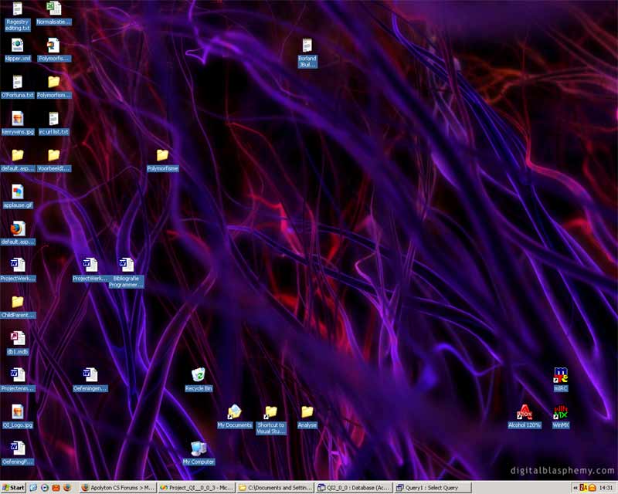Click the system tray clock showing 14:31
Screen dimensions: 618x494
[606, 488]
